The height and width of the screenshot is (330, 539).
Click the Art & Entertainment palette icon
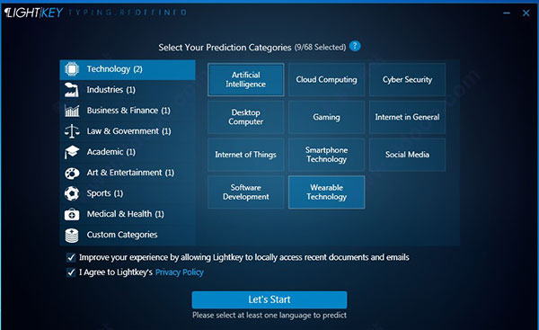[x=72, y=173]
